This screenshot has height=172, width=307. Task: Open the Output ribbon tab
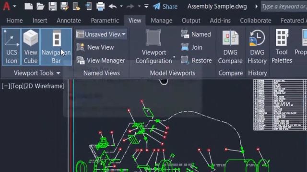(x=191, y=21)
